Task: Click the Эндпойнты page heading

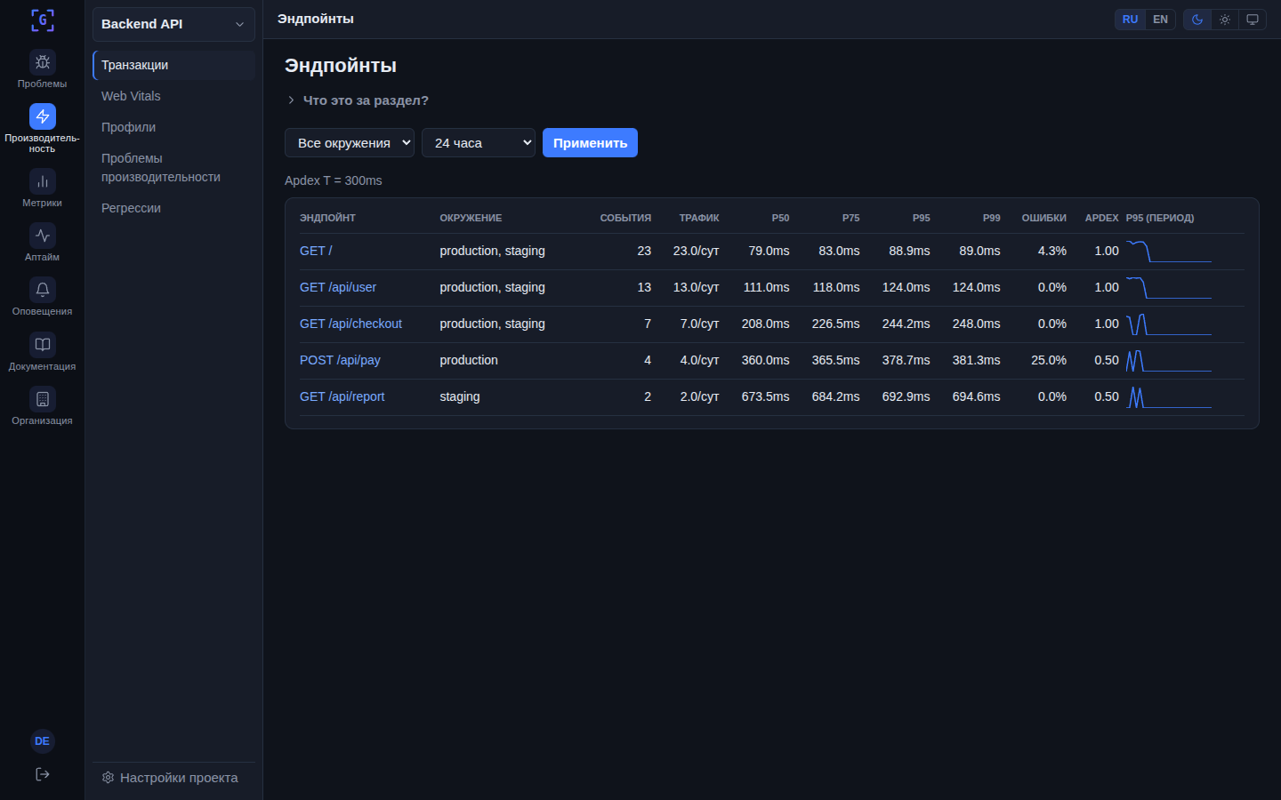Action: pyautogui.click(x=341, y=66)
